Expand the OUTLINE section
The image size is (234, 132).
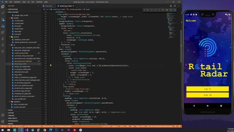pos(23,113)
